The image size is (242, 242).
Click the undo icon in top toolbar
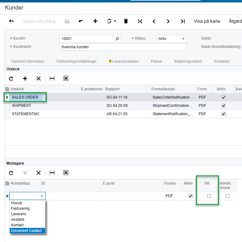[x=81, y=21]
